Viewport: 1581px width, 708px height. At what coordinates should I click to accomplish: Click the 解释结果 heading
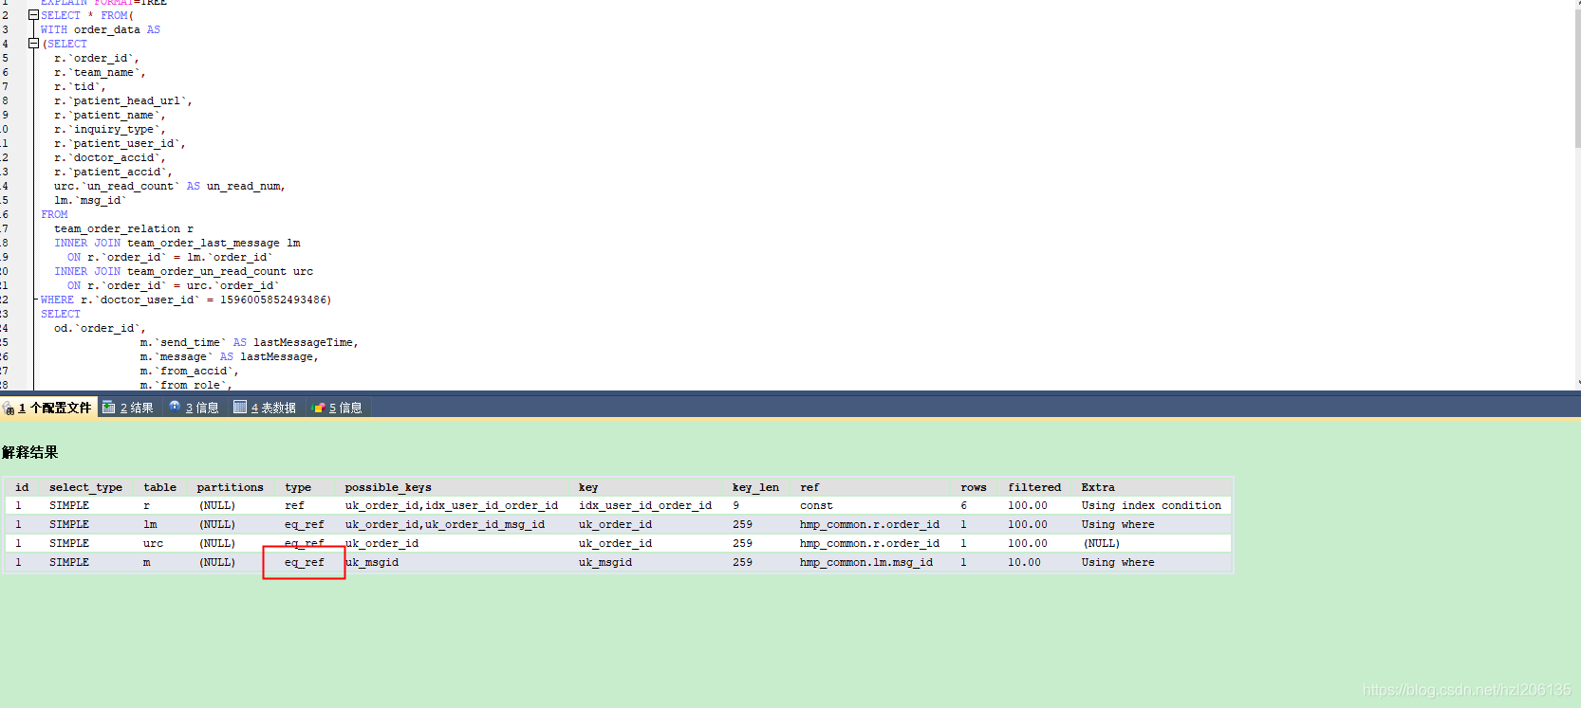[29, 452]
